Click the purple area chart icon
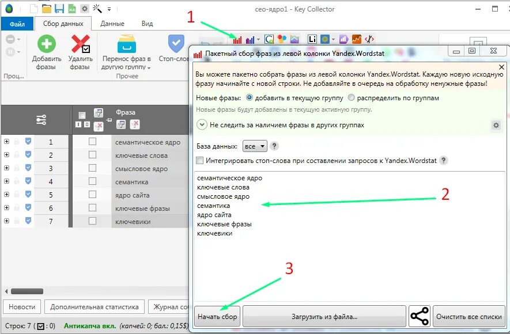This screenshot has width=510, height=334. pos(294,39)
